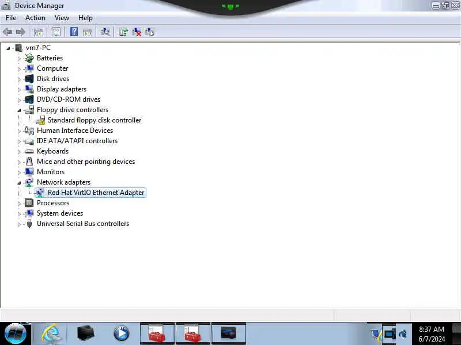461x345 pixels.
Task: Select Standard floppy disk controller label
Action: click(x=95, y=120)
